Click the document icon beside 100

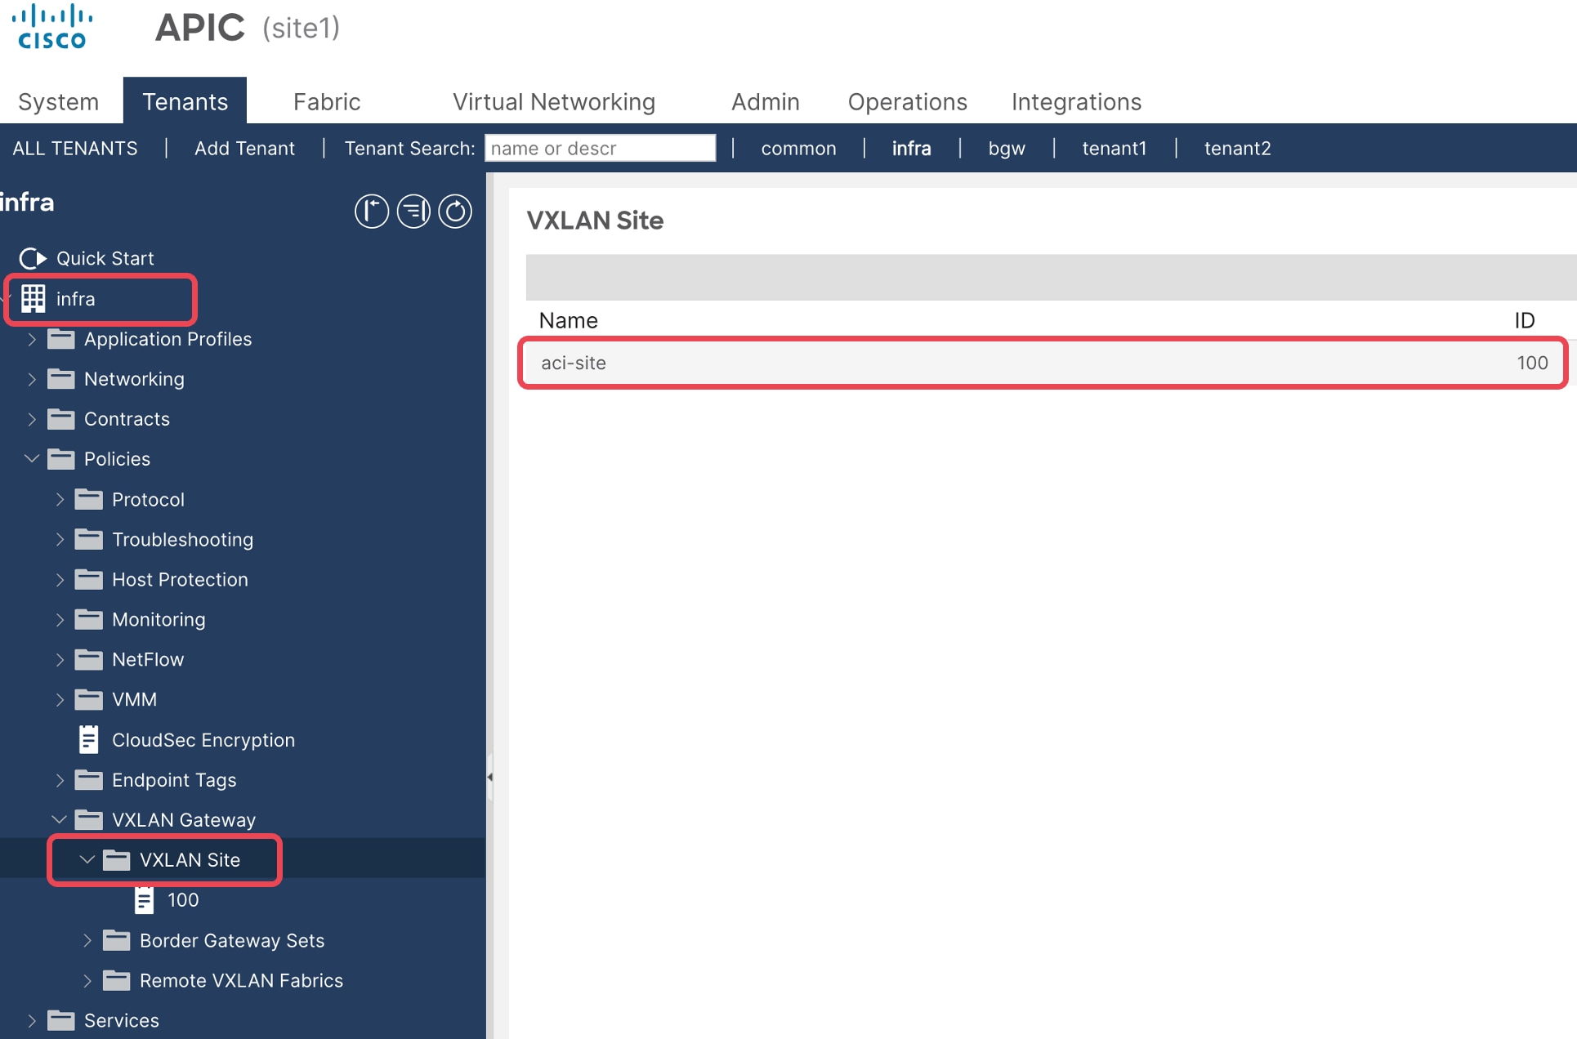point(144,900)
